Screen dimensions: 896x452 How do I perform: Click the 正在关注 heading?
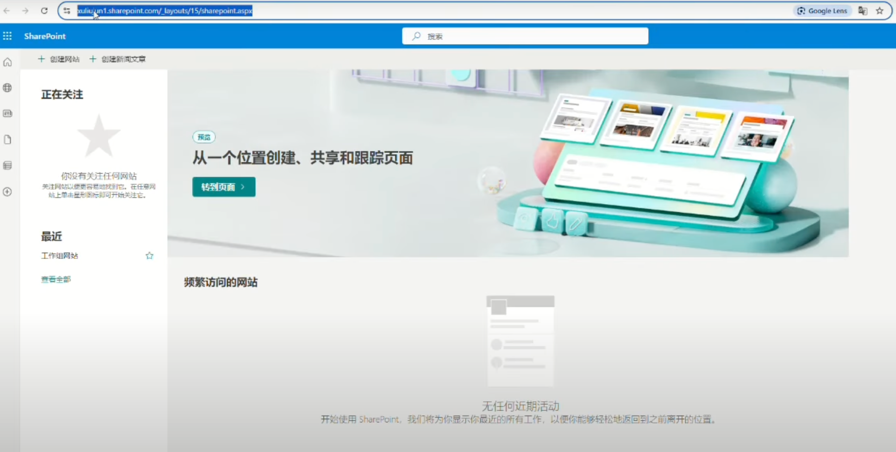point(62,95)
